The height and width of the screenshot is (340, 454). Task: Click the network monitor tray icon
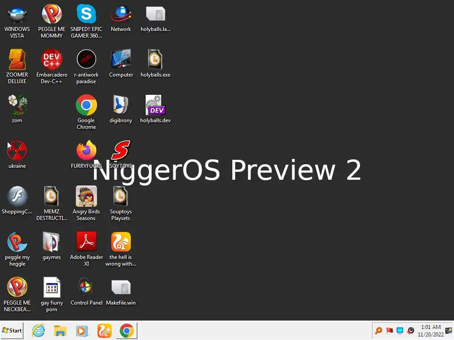tap(400, 330)
